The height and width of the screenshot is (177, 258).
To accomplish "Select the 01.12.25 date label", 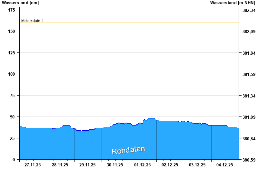I will pos(143,165).
